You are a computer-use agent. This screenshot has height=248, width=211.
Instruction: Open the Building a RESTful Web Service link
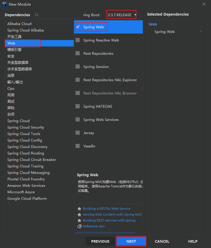click(x=107, y=208)
